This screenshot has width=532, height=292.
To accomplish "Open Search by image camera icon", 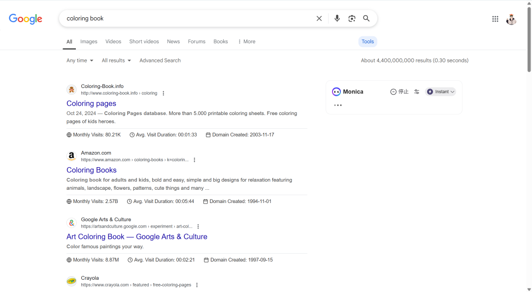I will (352, 19).
